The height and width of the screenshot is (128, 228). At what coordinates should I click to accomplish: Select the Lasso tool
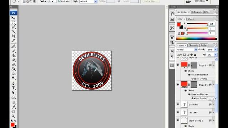14,27
